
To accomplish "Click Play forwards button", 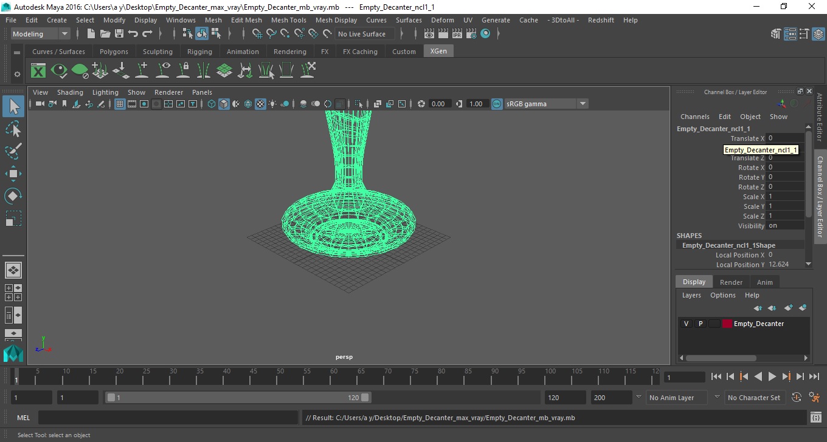I will (x=772, y=377).
